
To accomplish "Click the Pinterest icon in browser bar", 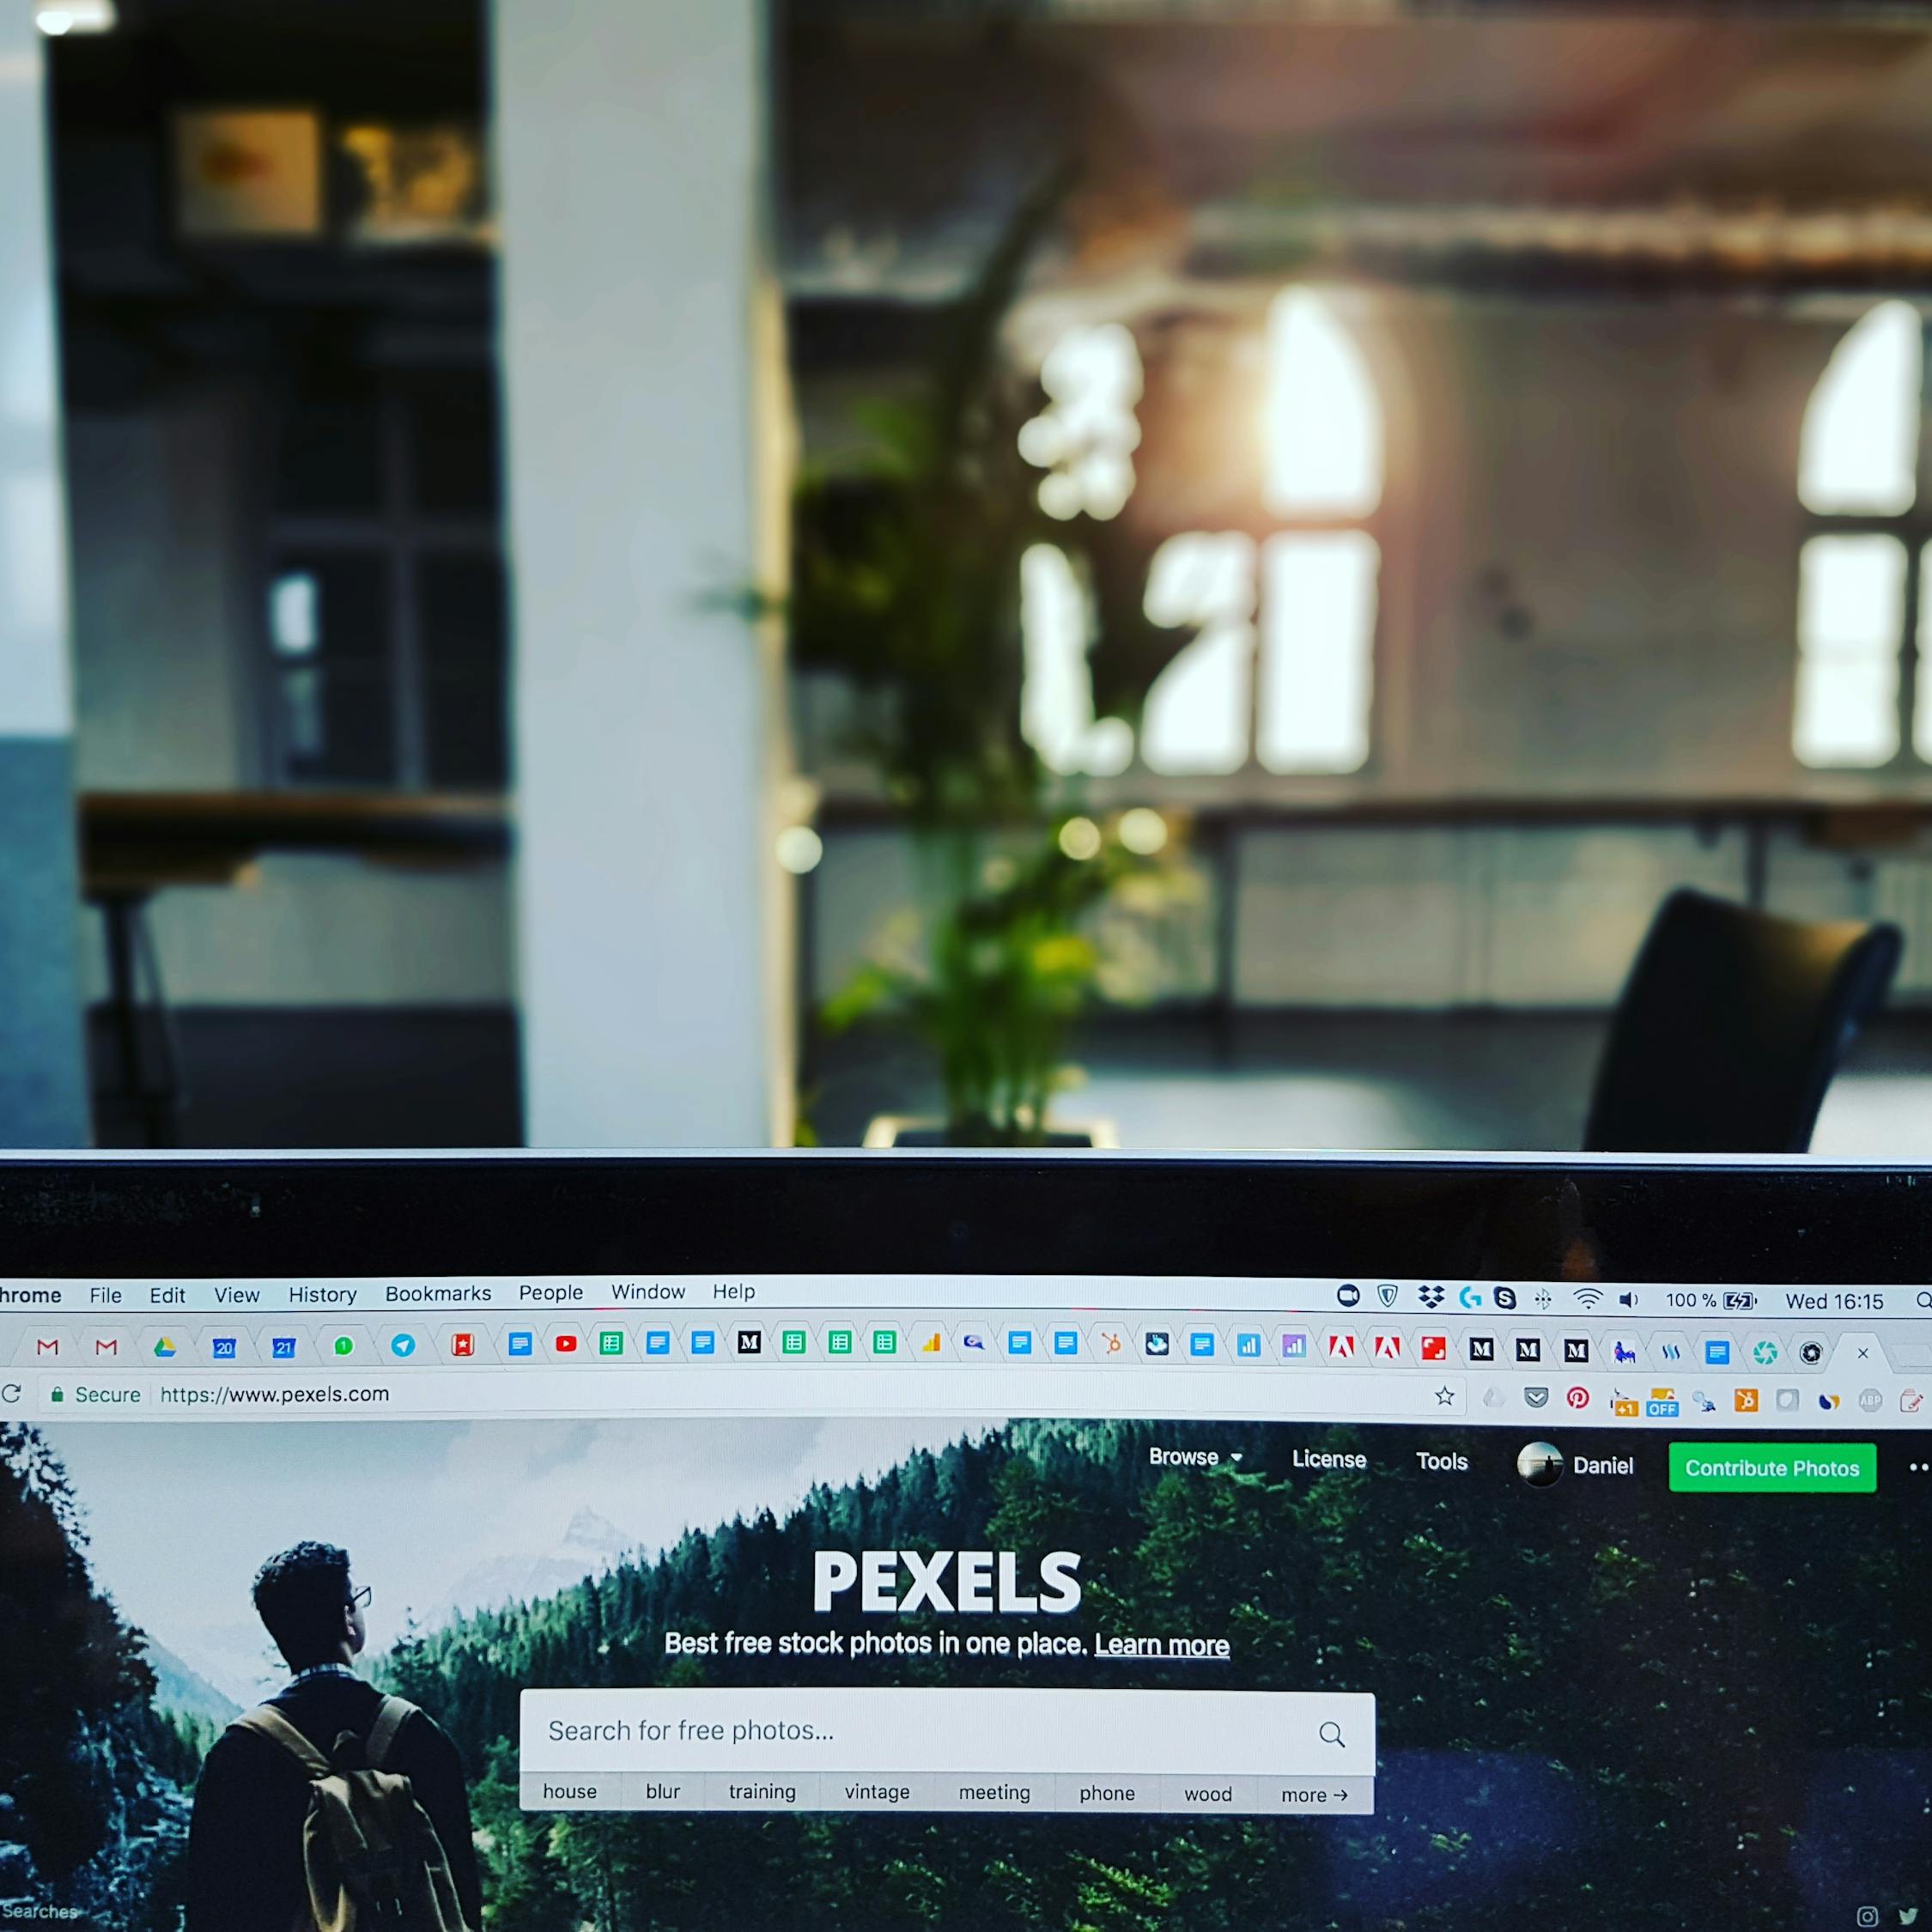I will coord(1580,1396).
